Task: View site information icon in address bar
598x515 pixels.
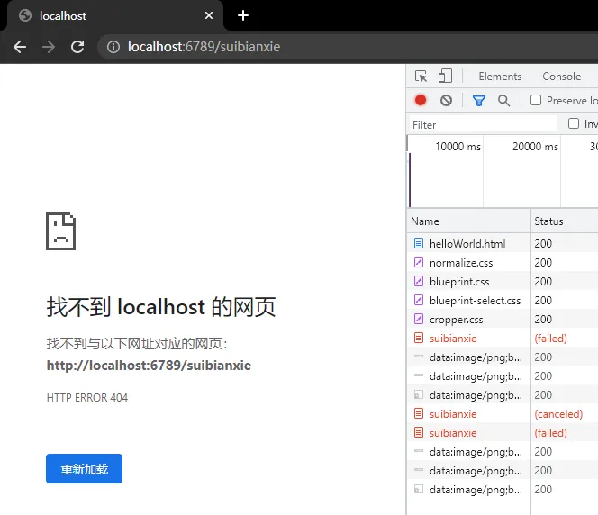Action: [x=113, y=47]
